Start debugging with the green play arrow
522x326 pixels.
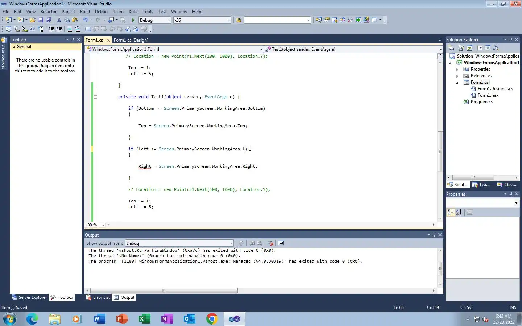[133, 20]
